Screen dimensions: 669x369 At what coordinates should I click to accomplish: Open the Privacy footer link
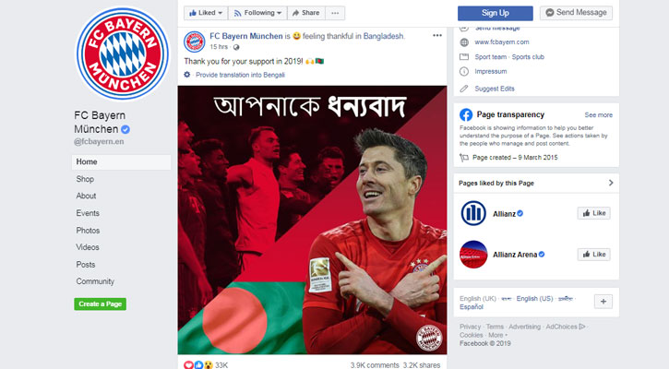470,327
